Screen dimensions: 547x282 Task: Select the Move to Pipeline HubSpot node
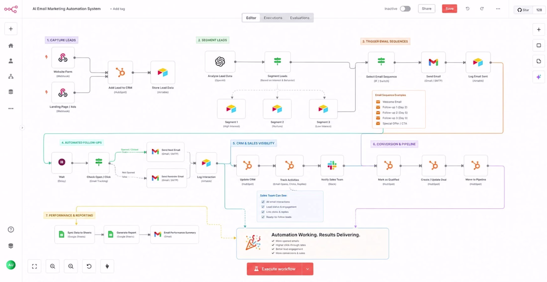pos(476,166)
